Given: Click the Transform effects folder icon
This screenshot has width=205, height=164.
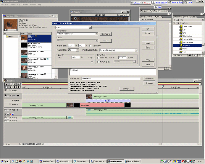Looking at the screenshot, I should tap(177, 23).
